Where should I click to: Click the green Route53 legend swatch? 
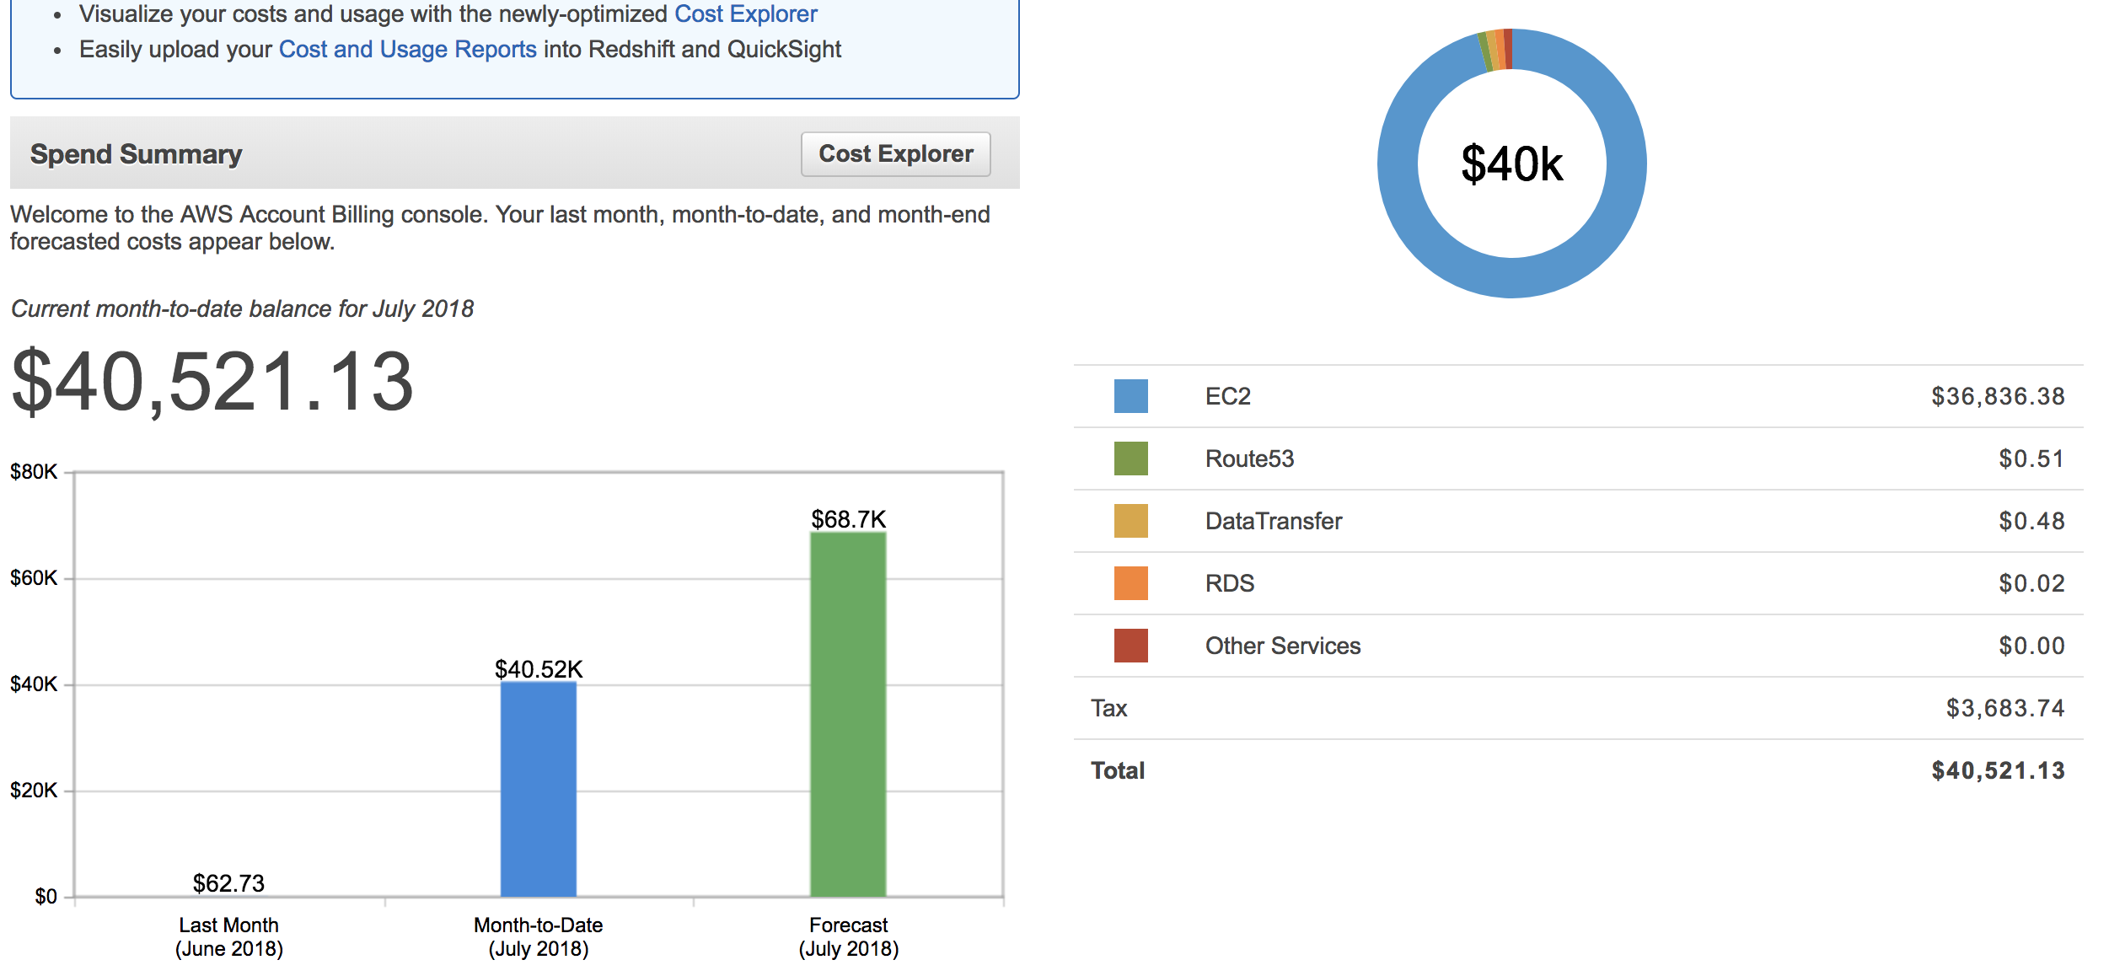point(1130,459)
